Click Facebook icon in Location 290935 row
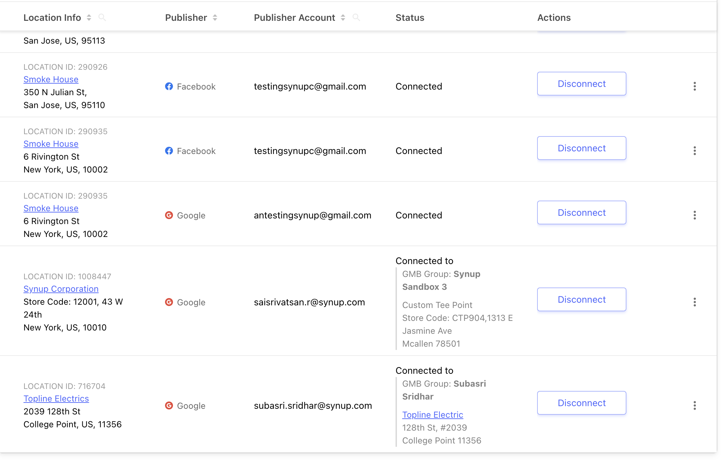 (x=169, y=151)
